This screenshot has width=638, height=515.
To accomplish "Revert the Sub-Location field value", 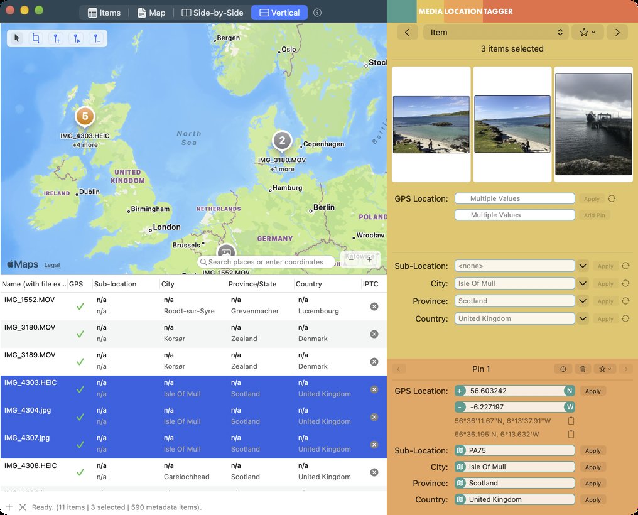I will (625, 266).
